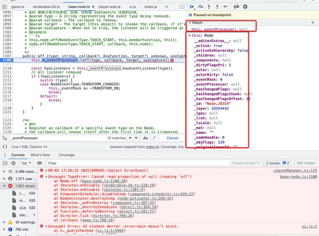Expand the Uncaught TypeError message
The width and height of the screenshot is (319, 236).
pos(46,177)
